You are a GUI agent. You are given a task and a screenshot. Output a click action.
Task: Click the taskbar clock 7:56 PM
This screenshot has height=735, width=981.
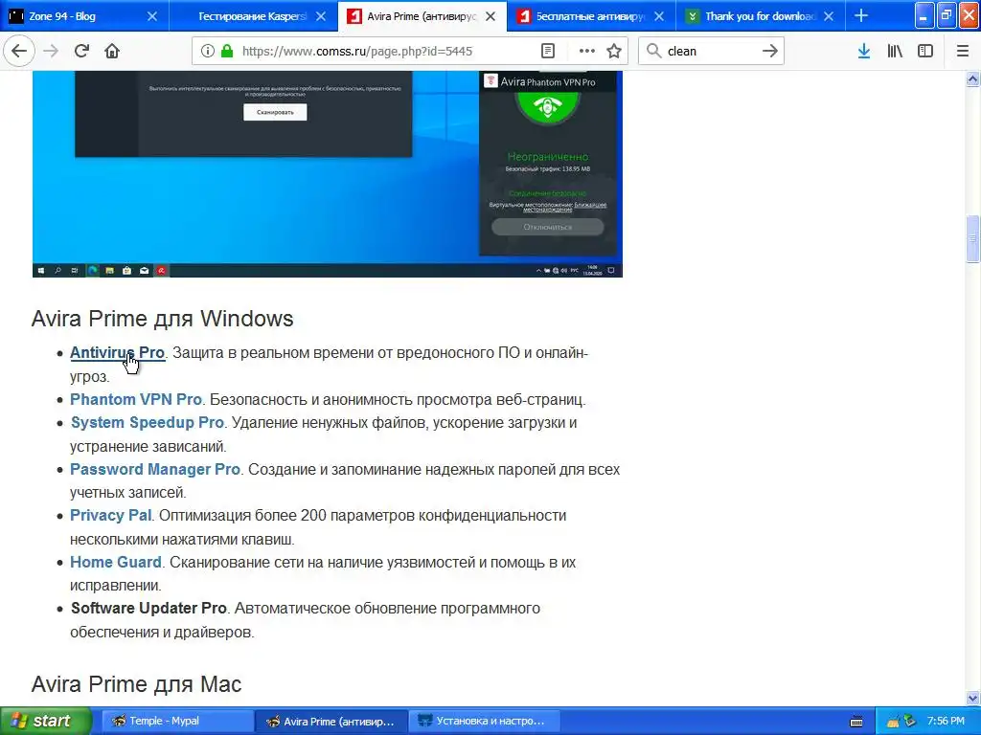(946, 721)
